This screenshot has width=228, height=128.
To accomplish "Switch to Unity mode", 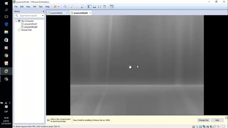I will point(104,7).
